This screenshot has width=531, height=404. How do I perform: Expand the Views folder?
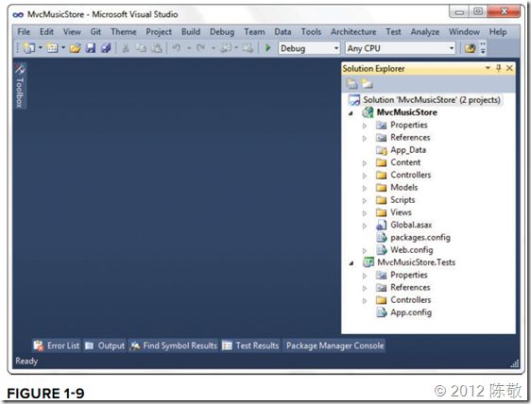(x=365, y=213)
